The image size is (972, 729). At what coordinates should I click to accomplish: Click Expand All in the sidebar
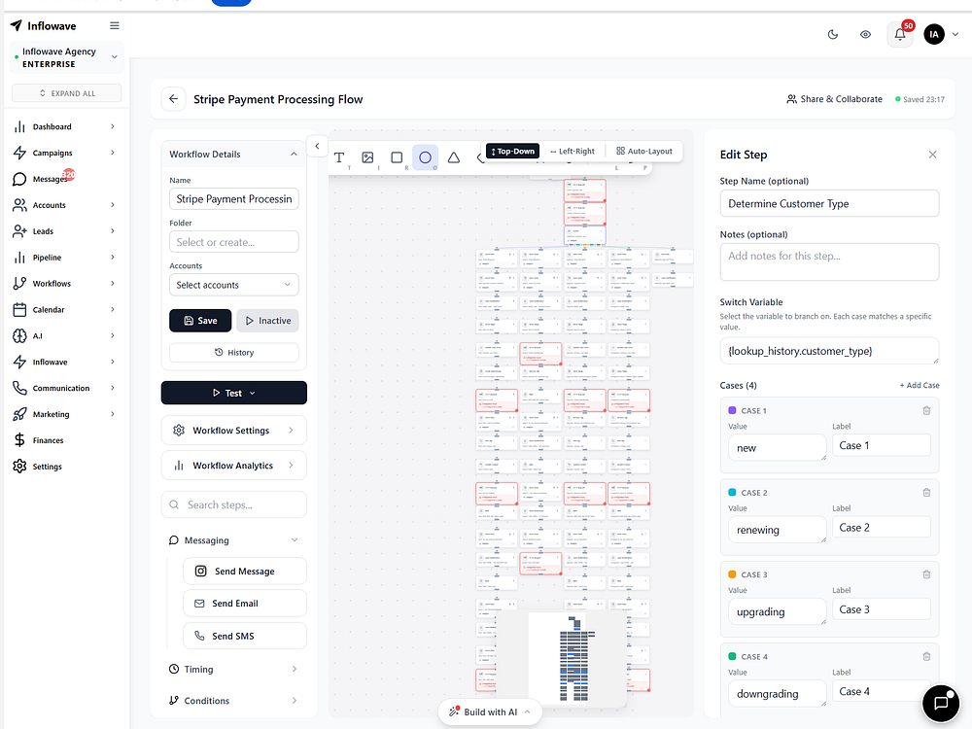67,93
